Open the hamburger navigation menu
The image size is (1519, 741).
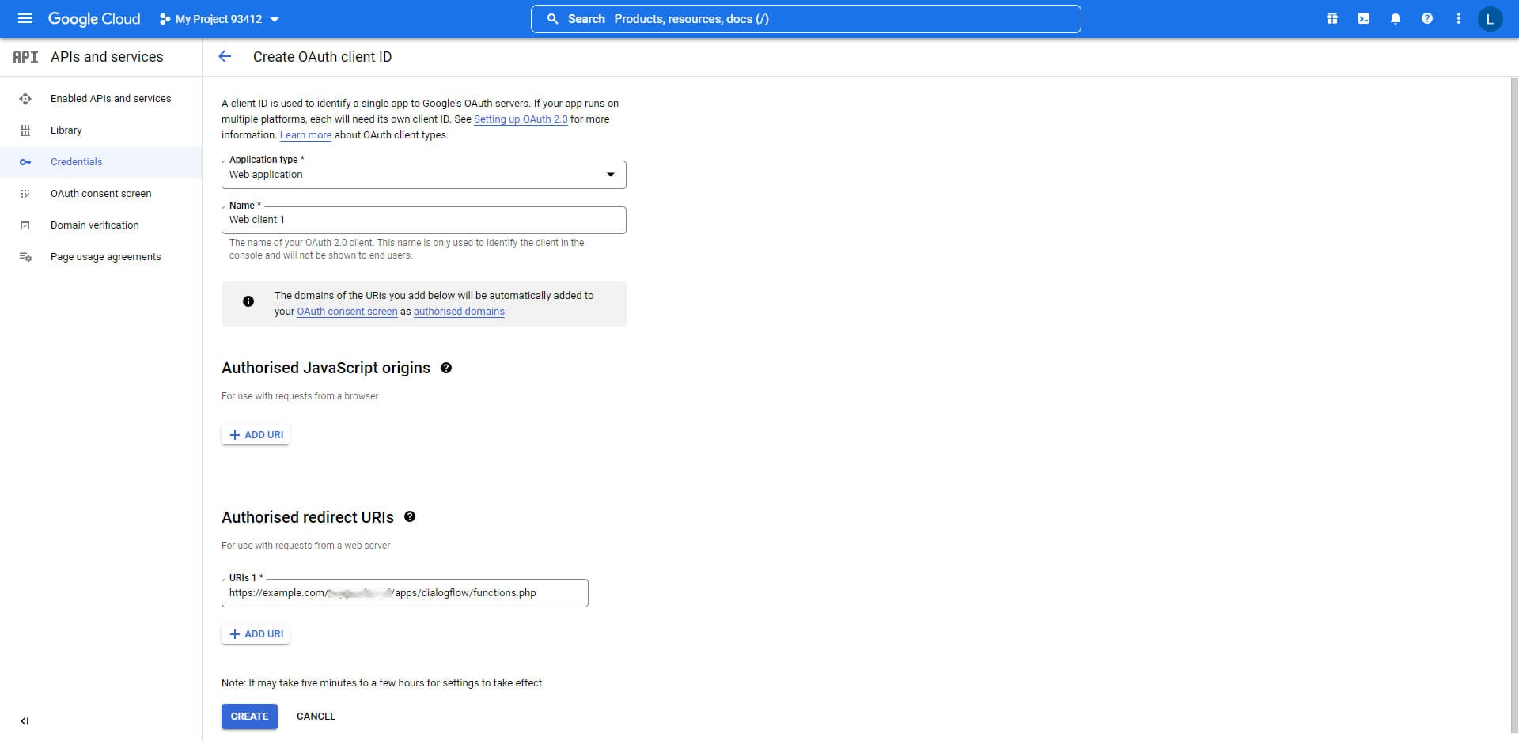point(25,18)
